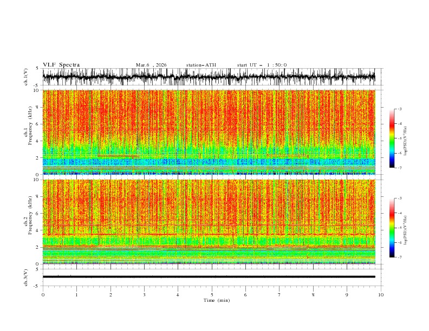This screenshot has width=429, height=331.
Task: Click time axis tick label "2"
Action: (x=110, y=295)
